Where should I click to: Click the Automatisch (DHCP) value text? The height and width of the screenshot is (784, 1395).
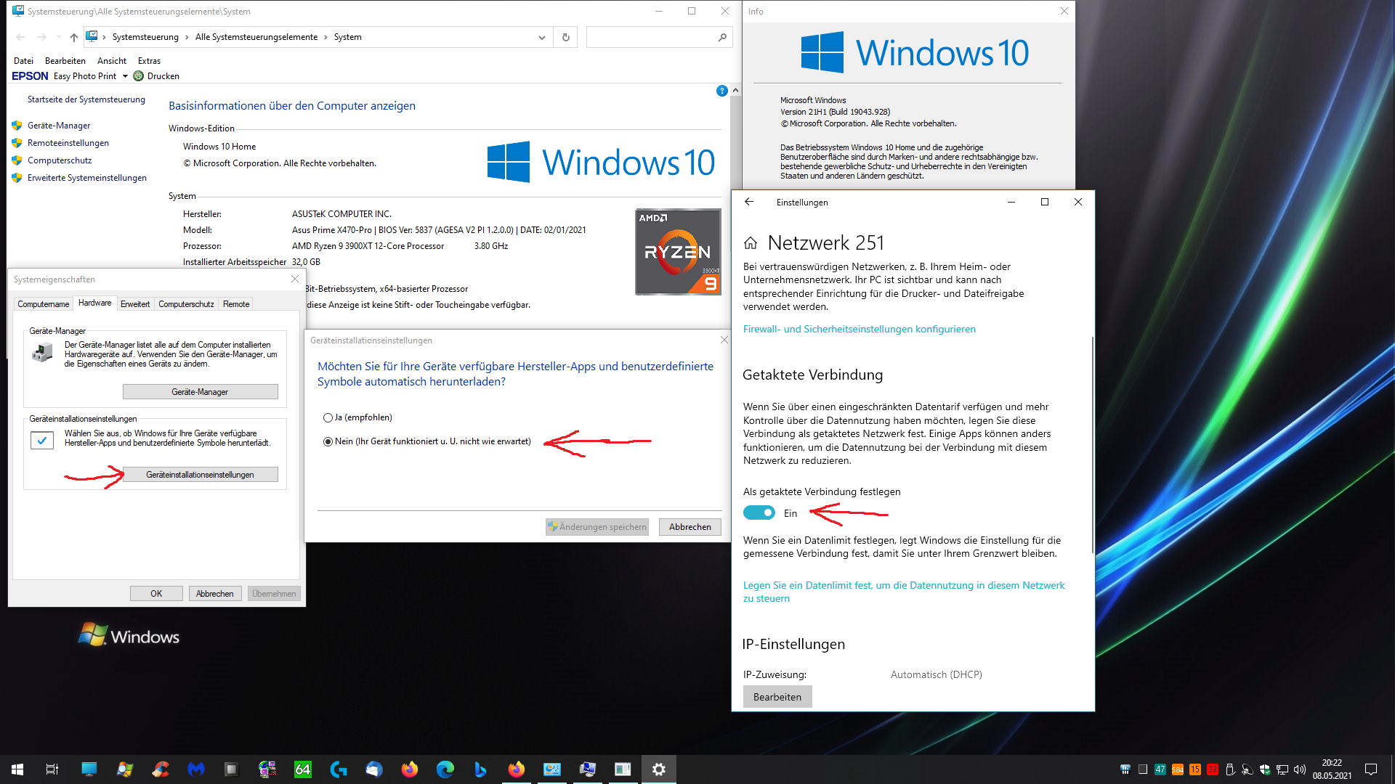click(x=937, y=675)
